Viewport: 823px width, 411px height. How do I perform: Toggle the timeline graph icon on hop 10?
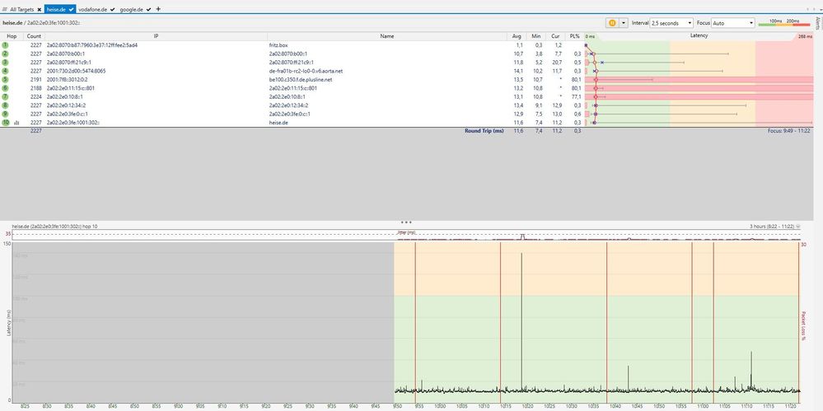[x=16, y=123]
